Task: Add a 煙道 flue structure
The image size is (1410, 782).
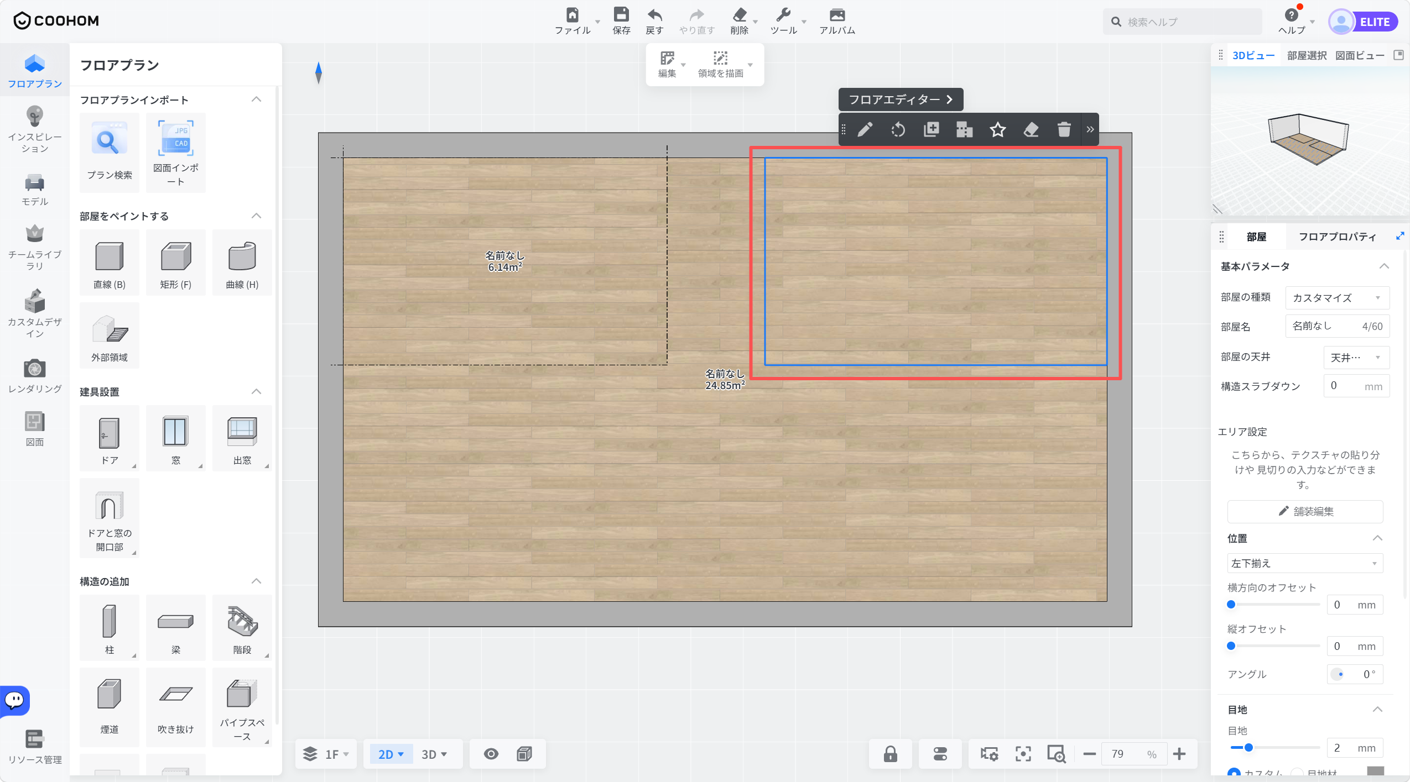Action: coord(110,708)
